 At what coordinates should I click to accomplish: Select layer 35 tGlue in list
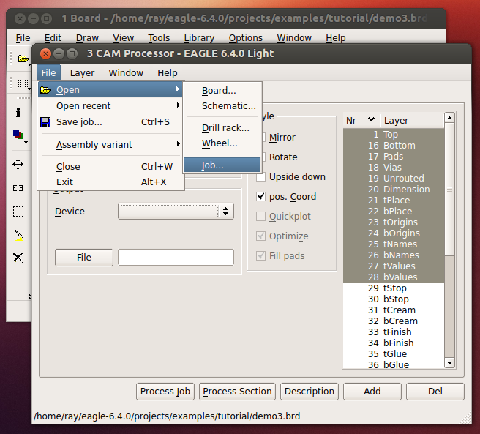(394, 353)
